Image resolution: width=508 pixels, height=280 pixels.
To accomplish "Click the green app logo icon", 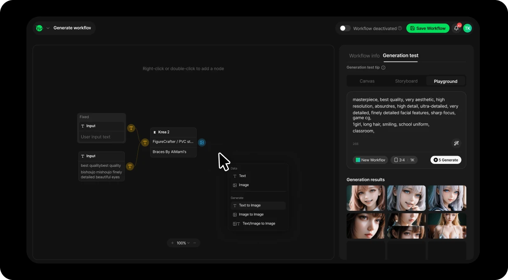I will [x=39, y=28].
